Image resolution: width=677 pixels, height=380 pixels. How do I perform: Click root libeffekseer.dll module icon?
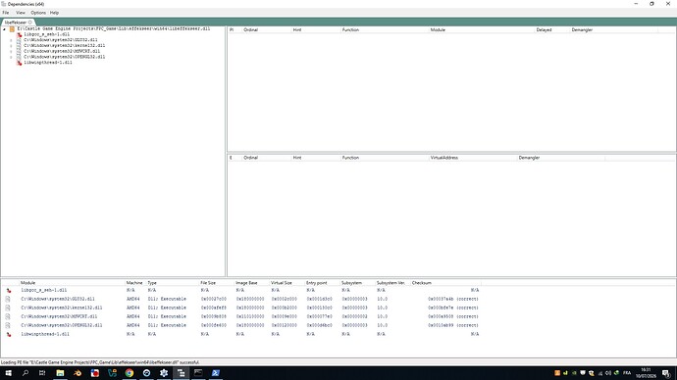coord(12,28)
